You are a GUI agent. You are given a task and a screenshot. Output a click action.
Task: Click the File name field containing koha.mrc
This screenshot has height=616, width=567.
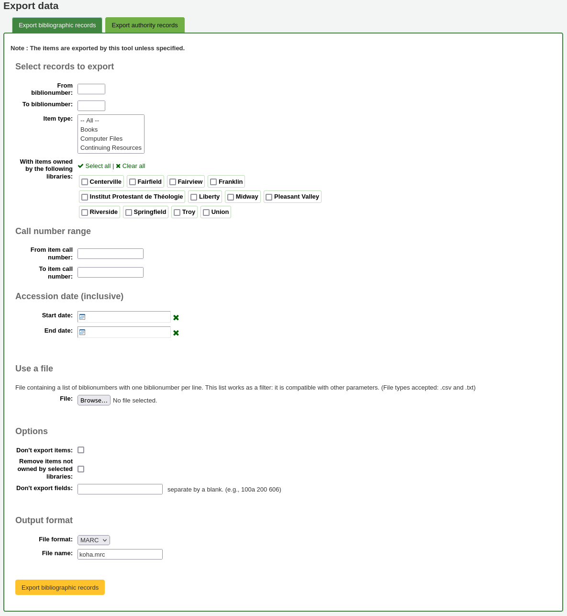(x=120, y=554)
